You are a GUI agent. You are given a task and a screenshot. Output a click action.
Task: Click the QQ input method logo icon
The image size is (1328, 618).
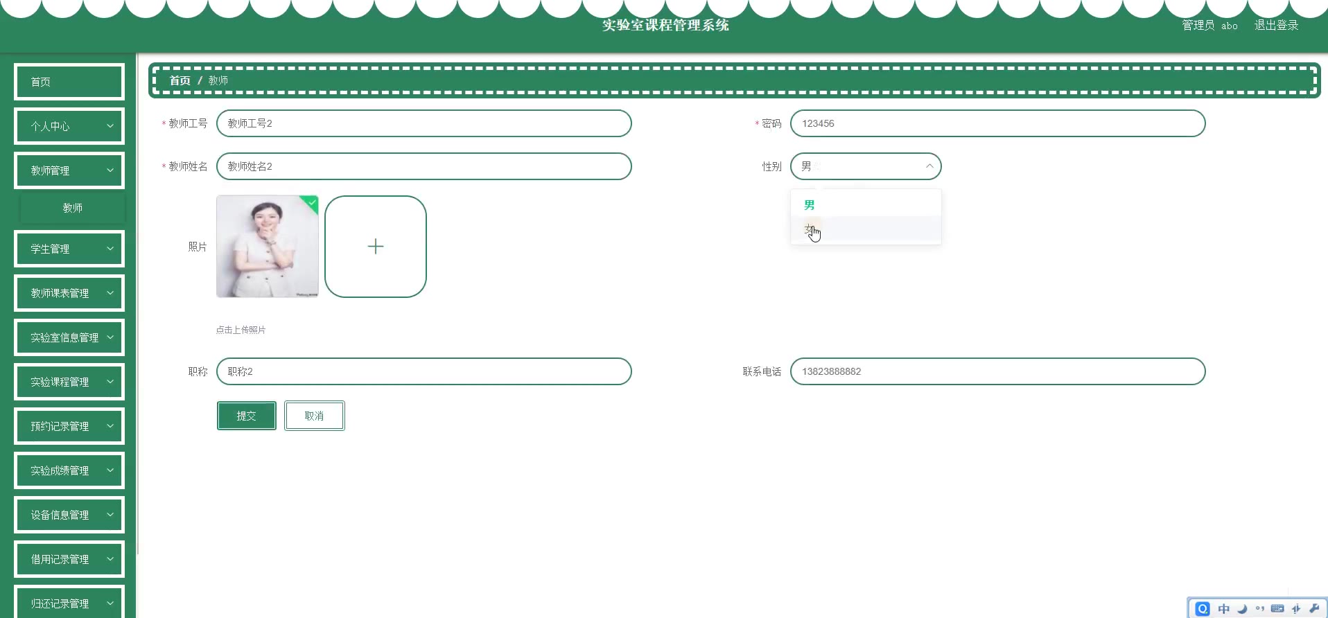(x=1203, y=608)
